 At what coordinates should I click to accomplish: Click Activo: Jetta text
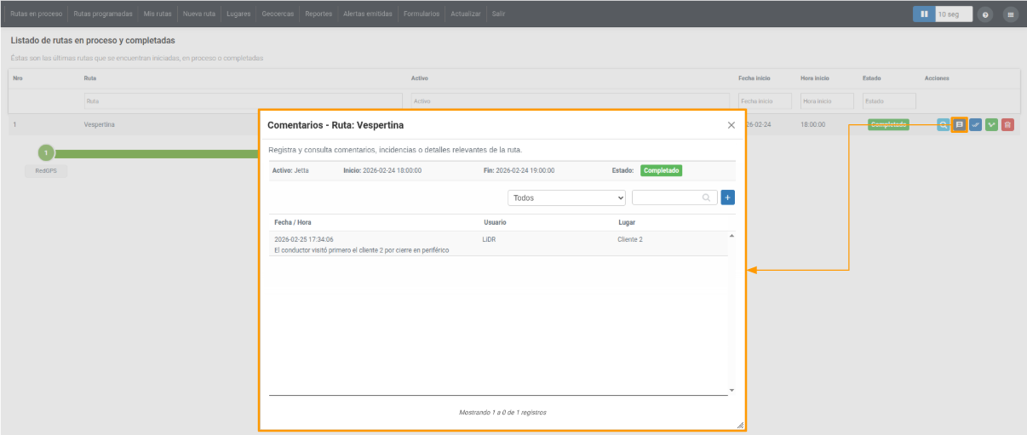(x=290, y=170)
